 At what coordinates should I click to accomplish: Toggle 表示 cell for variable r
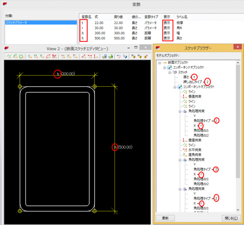pos(166,28)
